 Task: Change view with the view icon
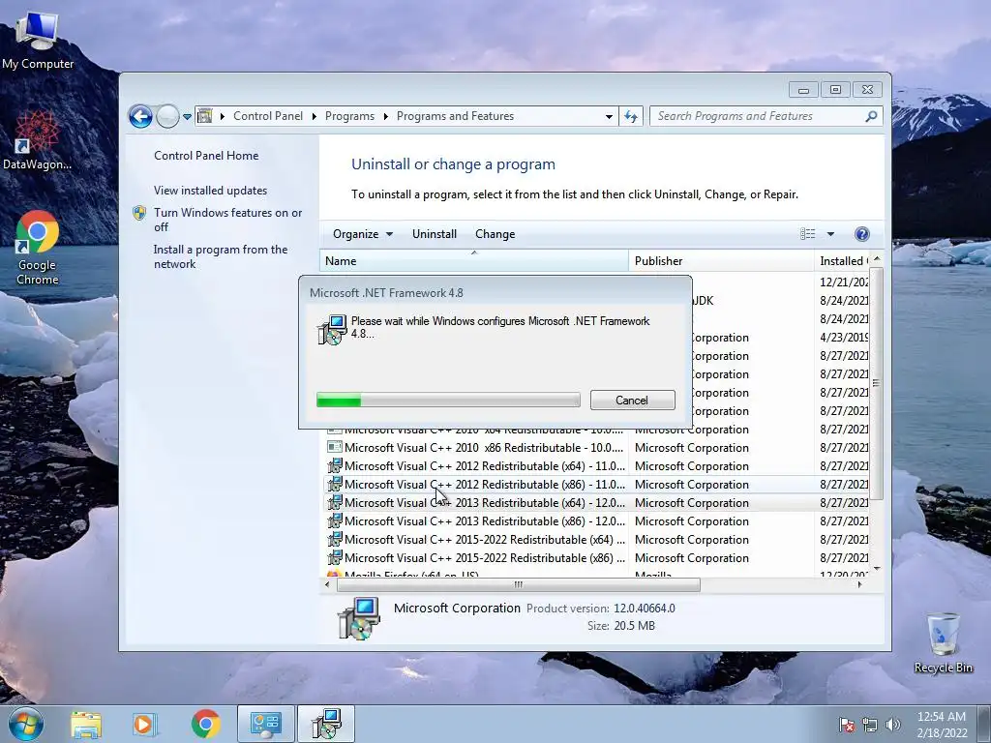(808, 234)
